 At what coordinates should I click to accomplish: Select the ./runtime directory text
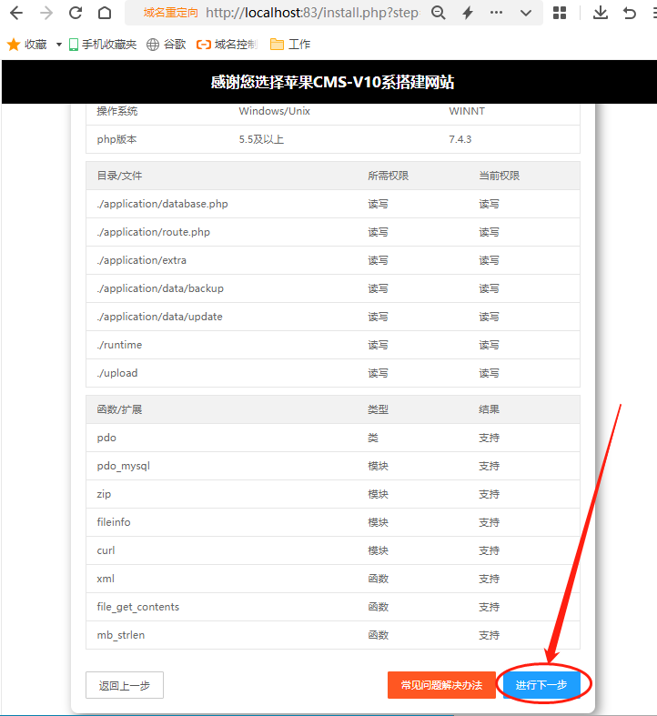(119, 345)
